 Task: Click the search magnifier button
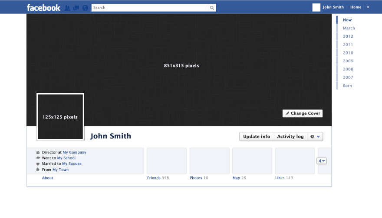(x=212, y=8)
